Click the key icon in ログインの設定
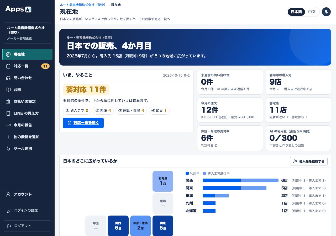The width and height of the screenshot is (336, 236). click(9, 211)
